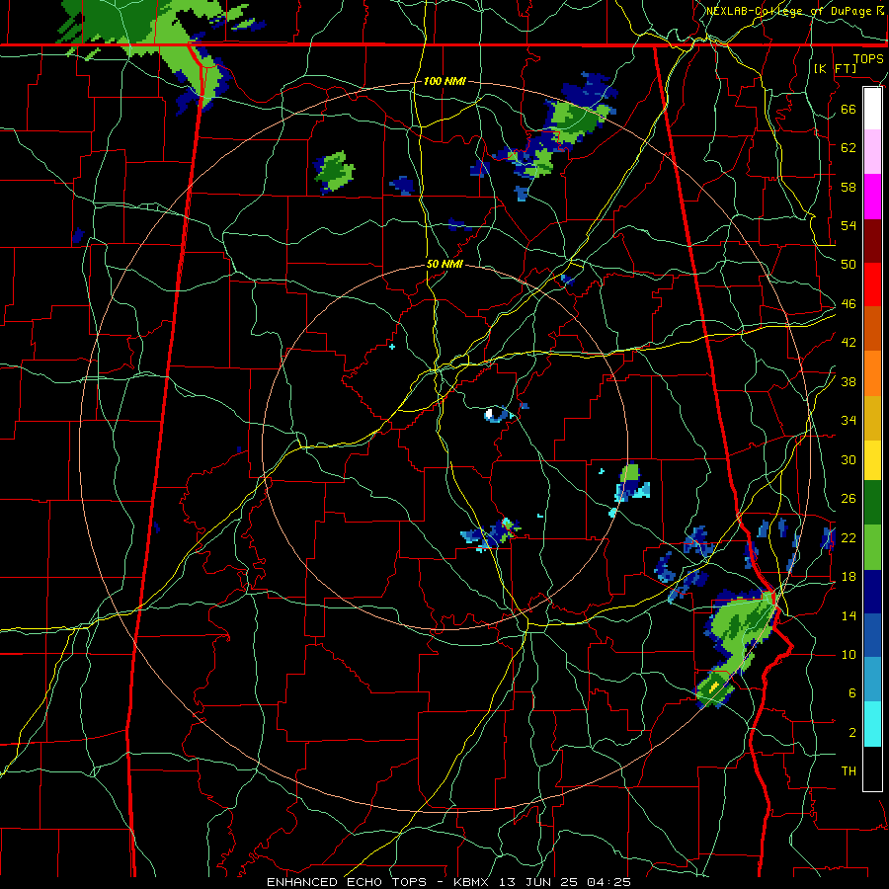Image resolution: width=889 pixels, height=889 pixels.
Task: Click the white swatch in the tops legend
Action: (872, 109)
